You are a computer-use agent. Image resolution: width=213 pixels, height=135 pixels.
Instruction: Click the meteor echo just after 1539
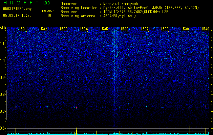pyautogui.click(x=190, y=108)
